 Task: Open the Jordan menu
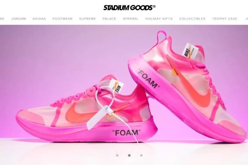18,19
